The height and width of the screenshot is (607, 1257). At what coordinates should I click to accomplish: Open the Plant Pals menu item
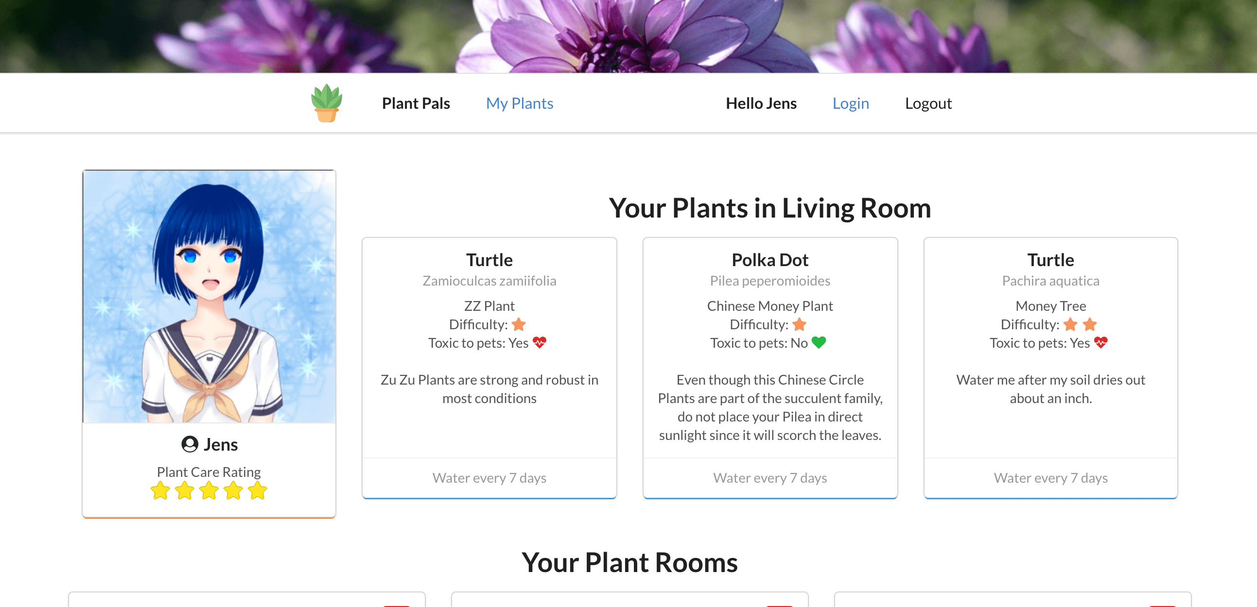pyautogui.click(x=416, y=103)
